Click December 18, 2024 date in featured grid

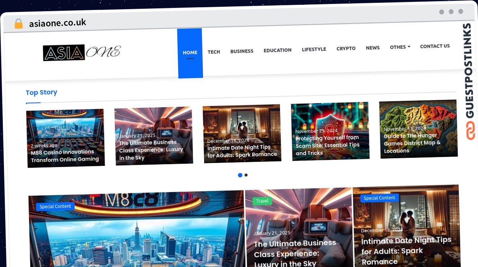(382, 230)
